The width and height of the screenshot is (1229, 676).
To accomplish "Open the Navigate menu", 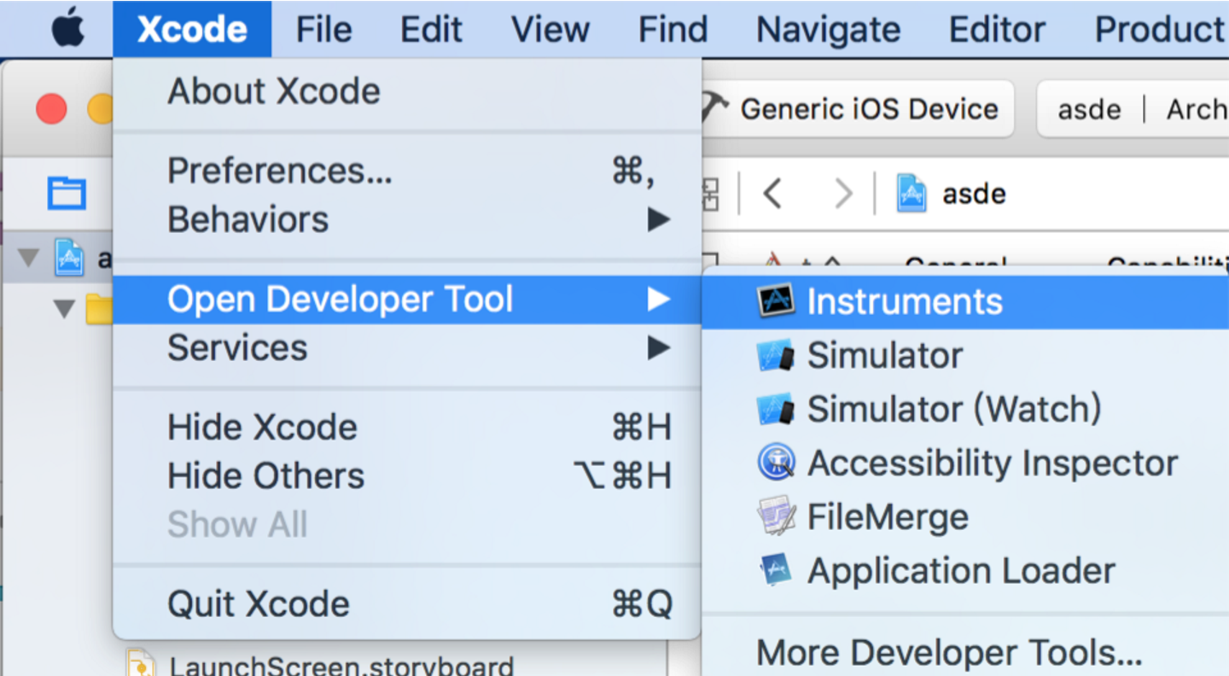I will [x=829, y=29].
